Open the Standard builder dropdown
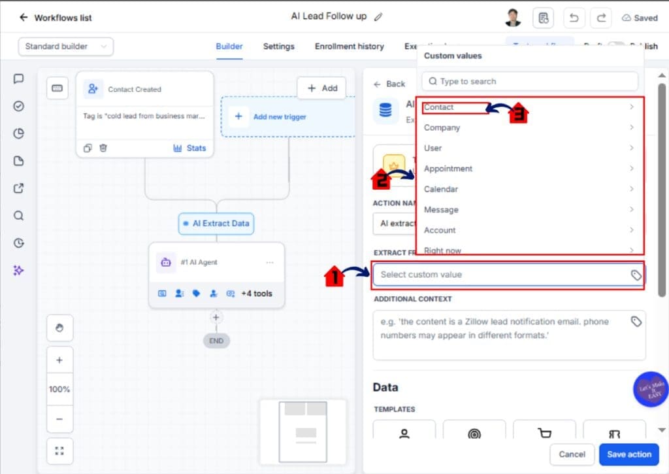This screenshot has width=669, height=474. click(66, 46)
